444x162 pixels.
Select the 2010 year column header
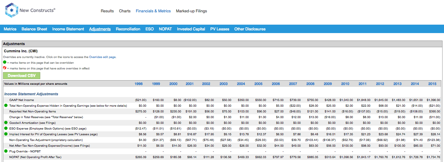tap(345, 84)
